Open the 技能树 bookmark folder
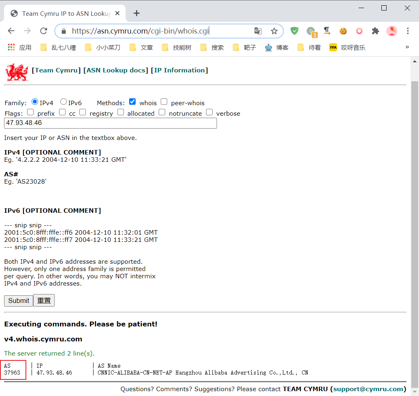The height and width of the screenshot is (396, 419). click(x=177, y=48)
